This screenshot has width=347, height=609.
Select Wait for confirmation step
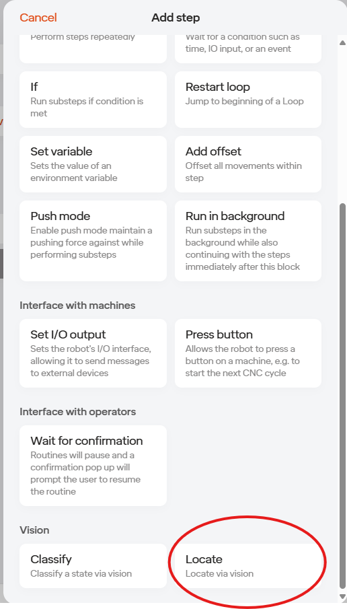(x=93, y=465)
